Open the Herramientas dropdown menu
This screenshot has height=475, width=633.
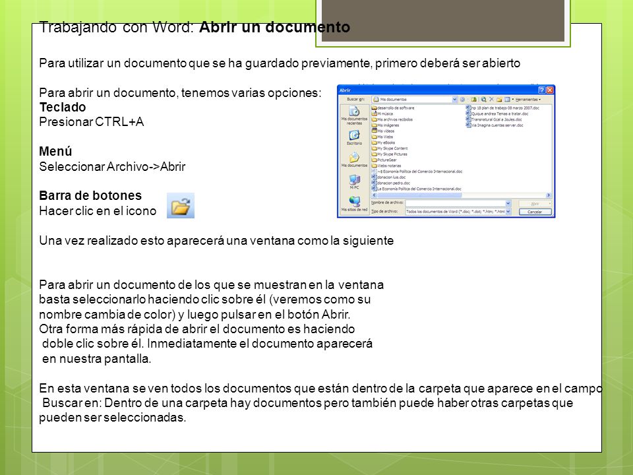coord(528,100)
